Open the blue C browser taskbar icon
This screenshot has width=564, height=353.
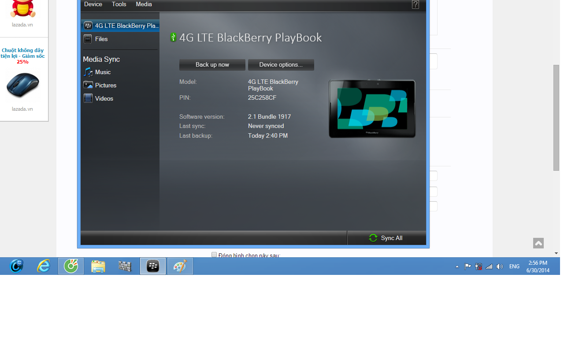[x=17, y=266]
